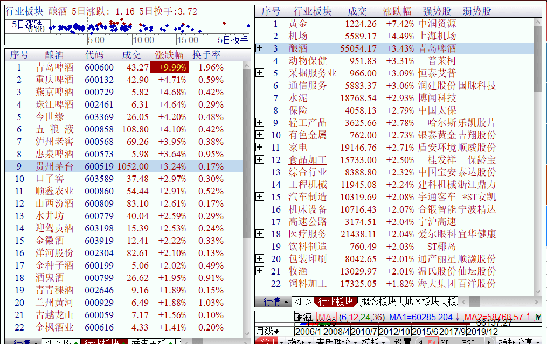The width and height of the screenshot is (547, 344).
Task: Select the 行业板块 tab in right panel
Action: pos(336,301)
